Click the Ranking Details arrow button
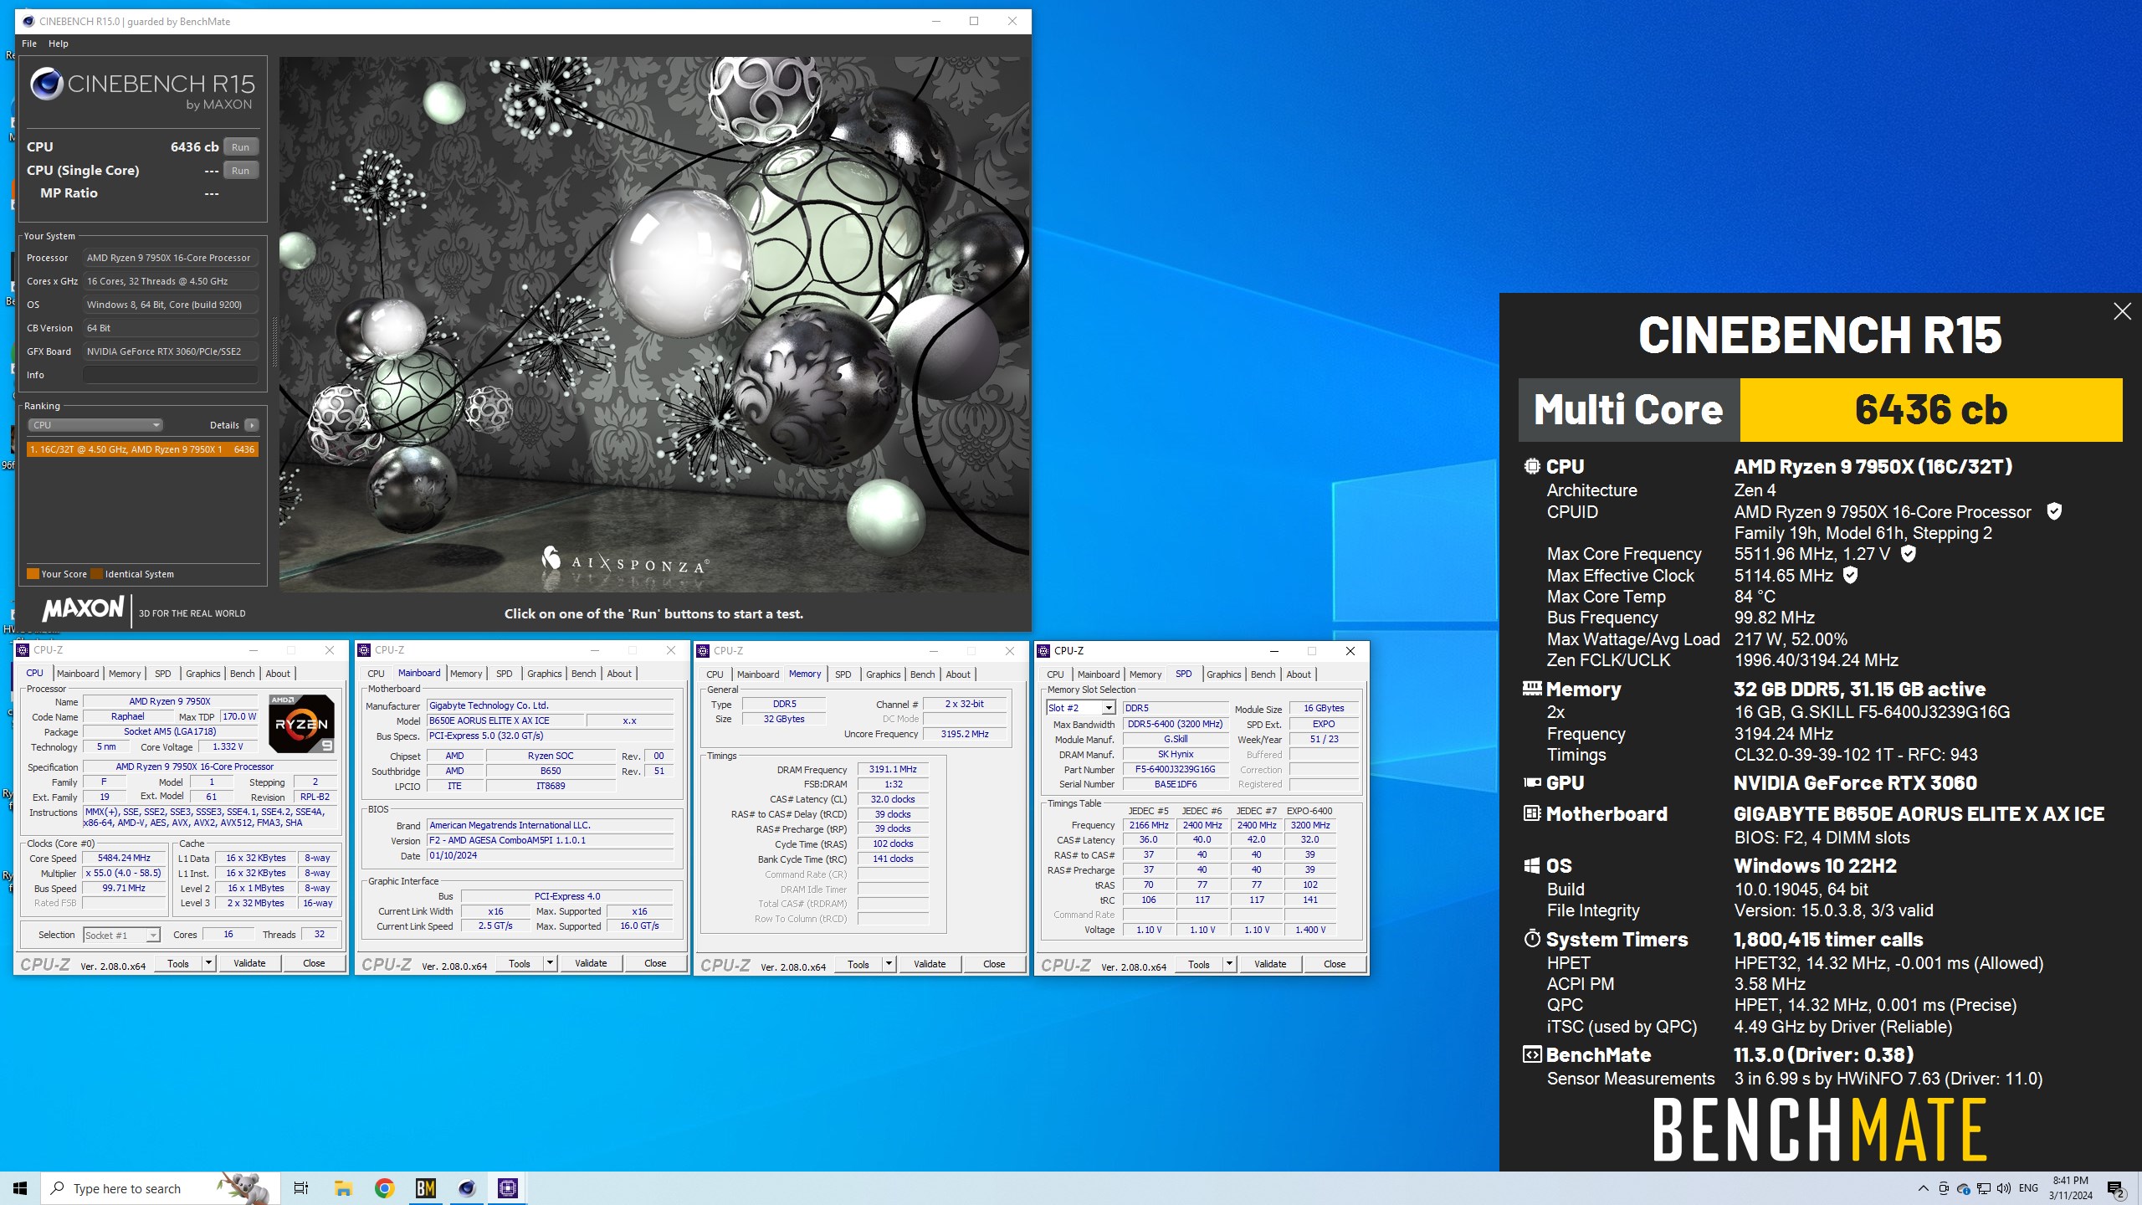 [251, 425]
